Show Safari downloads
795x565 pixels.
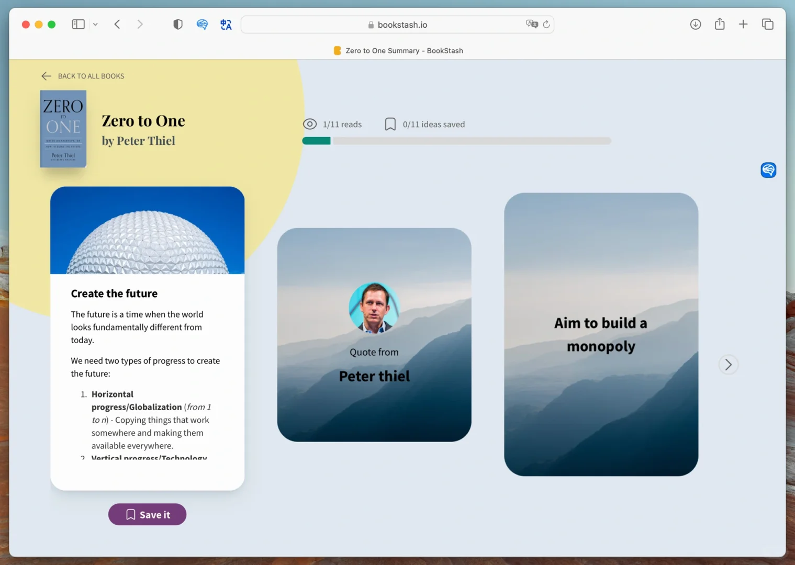pos(696,24)
